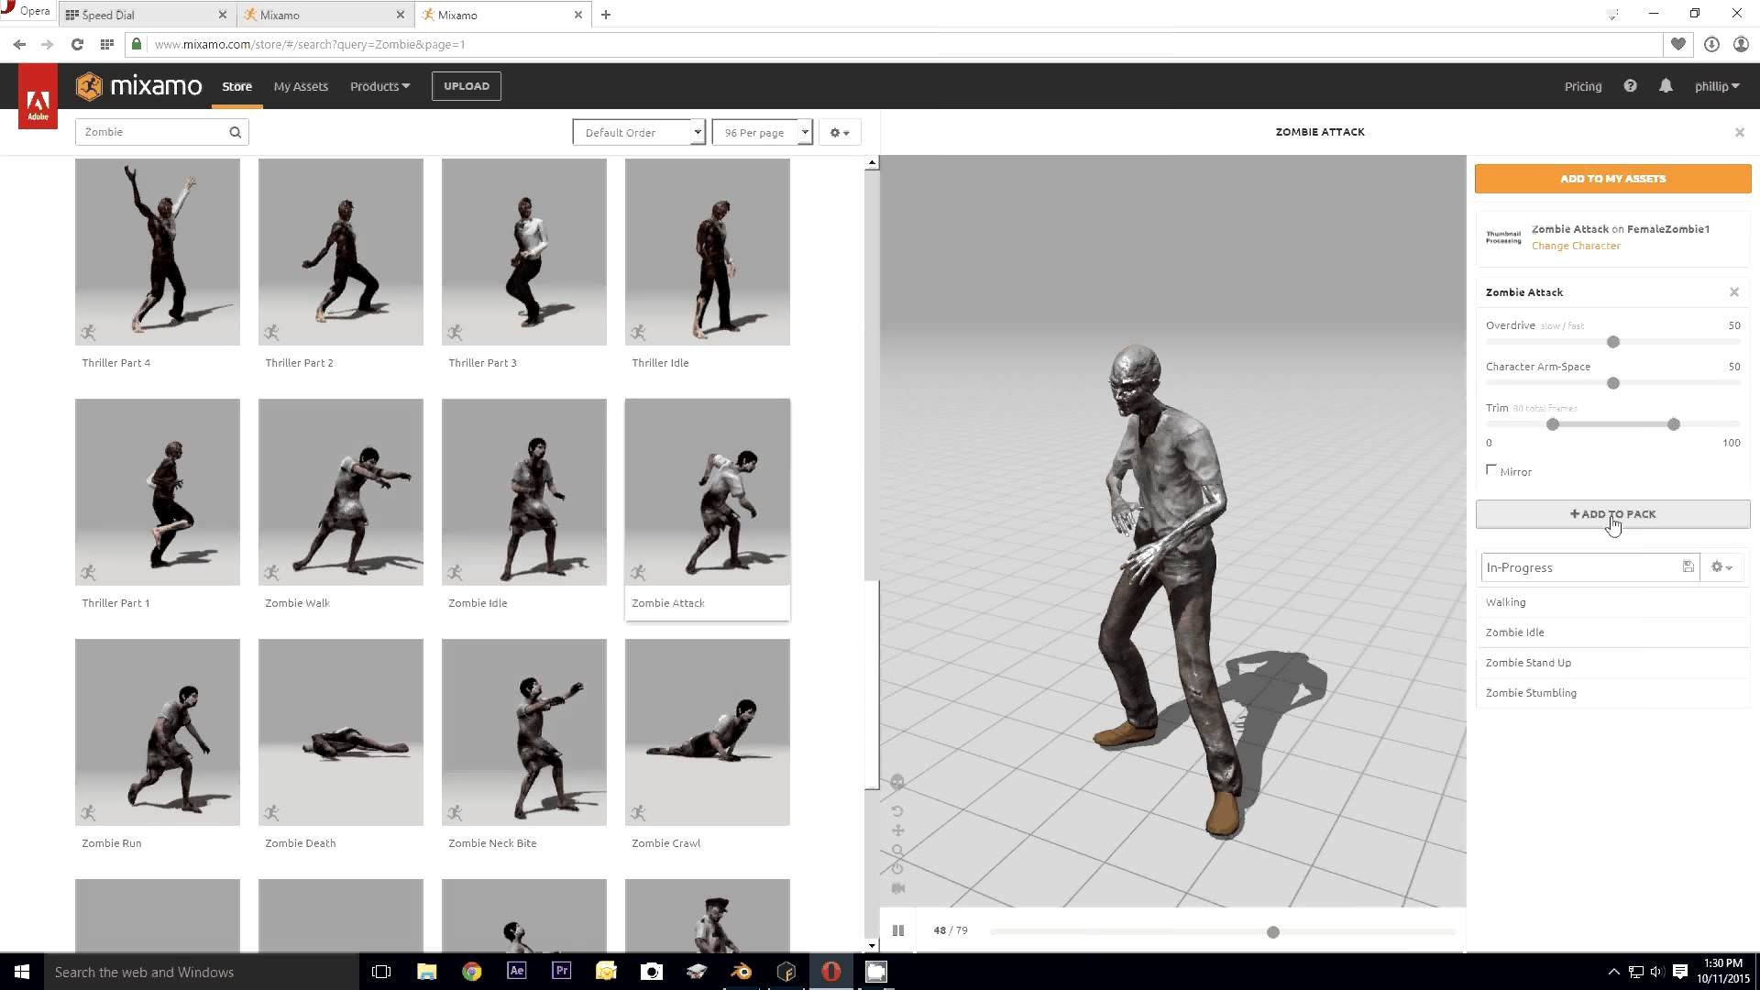Open the Default Order dropdown

pos(639,133)
